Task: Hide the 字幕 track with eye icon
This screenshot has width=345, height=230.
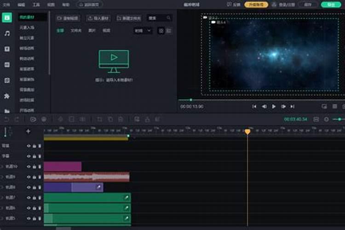Action: [29, 156]
